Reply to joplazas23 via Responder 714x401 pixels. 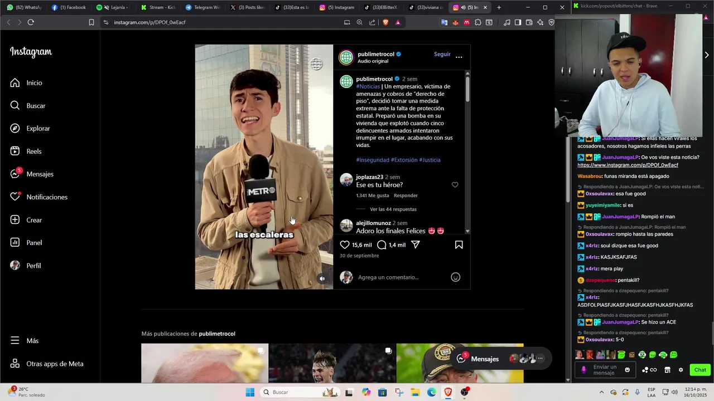coord(406,195)
